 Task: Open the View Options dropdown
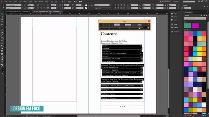click(x=70, y=2)
